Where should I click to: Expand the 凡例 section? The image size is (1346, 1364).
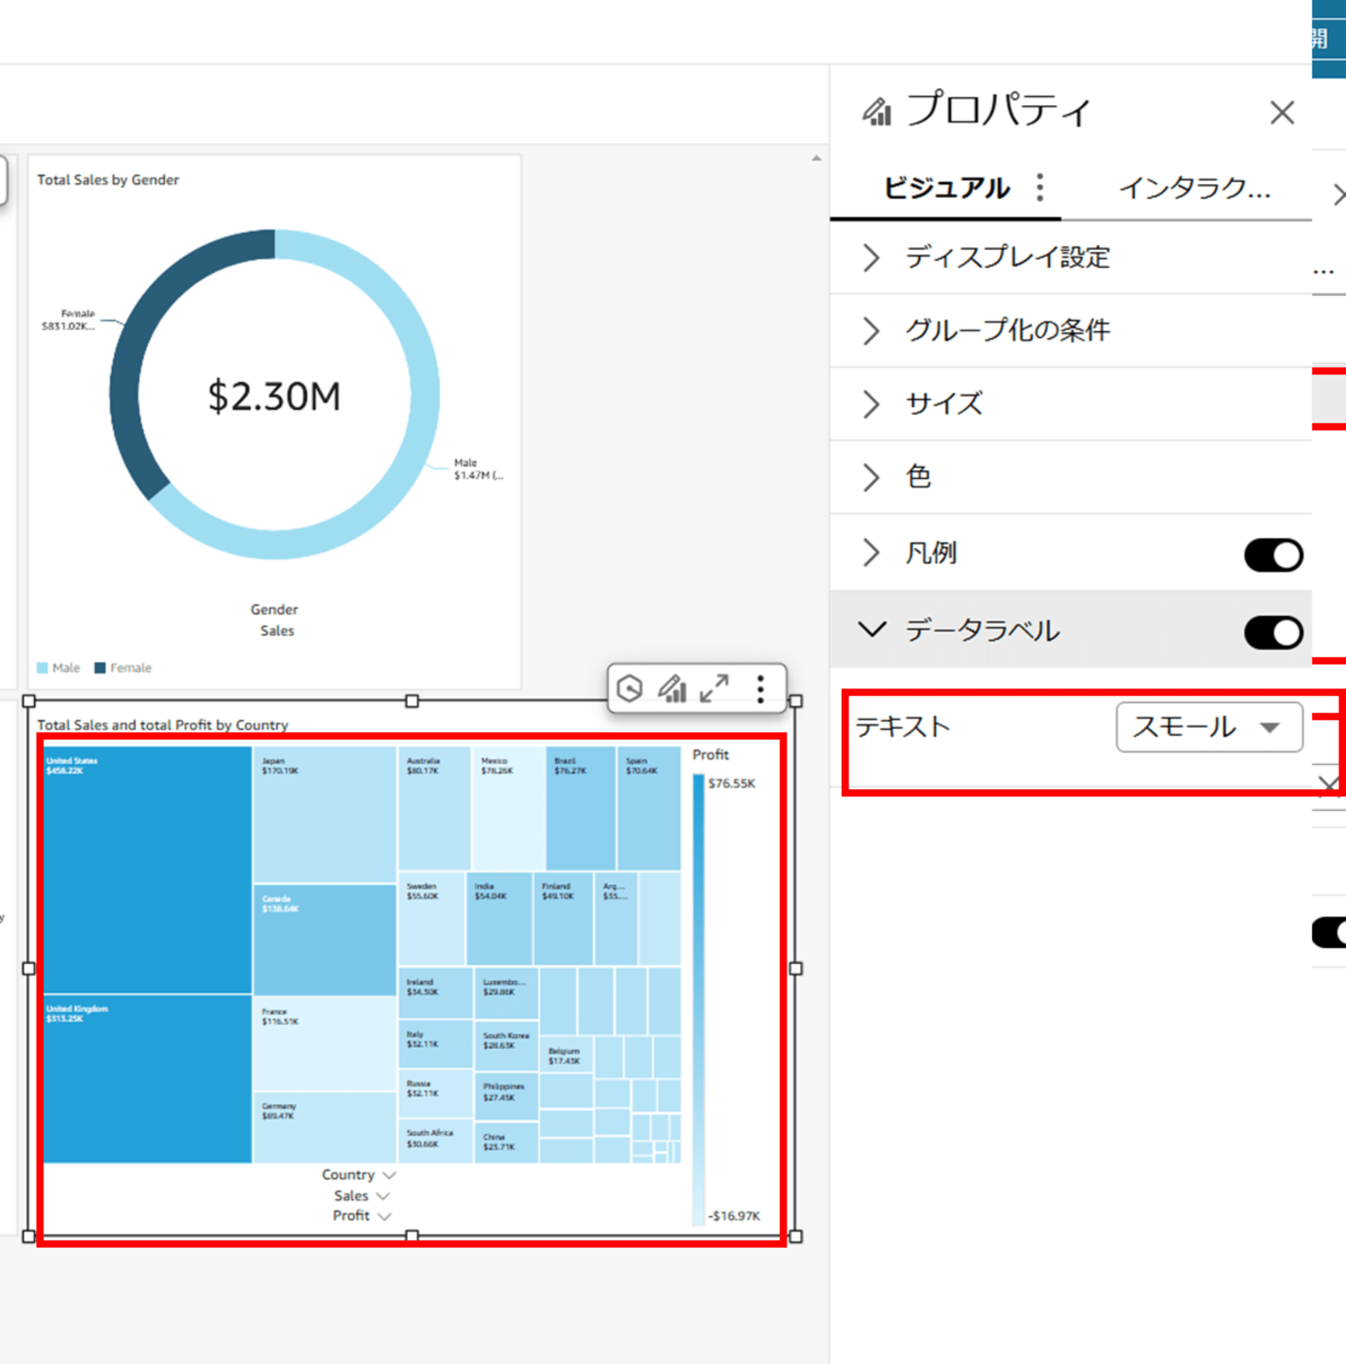coord(871,553)
